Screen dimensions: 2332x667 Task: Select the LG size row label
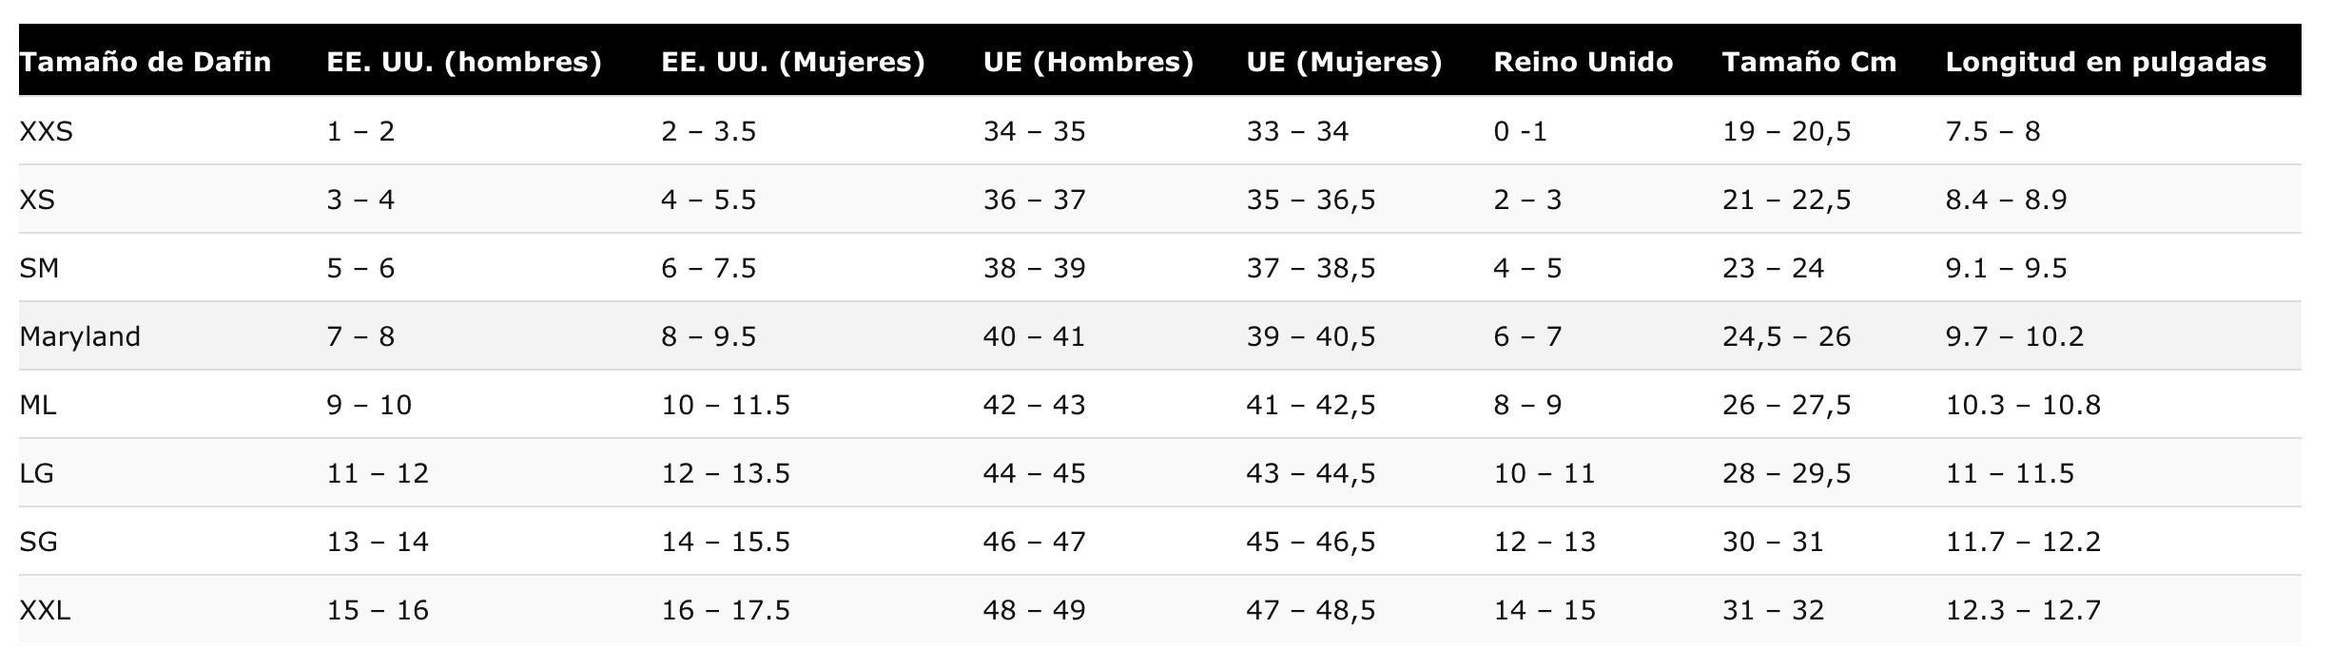[x=36, y=473]
